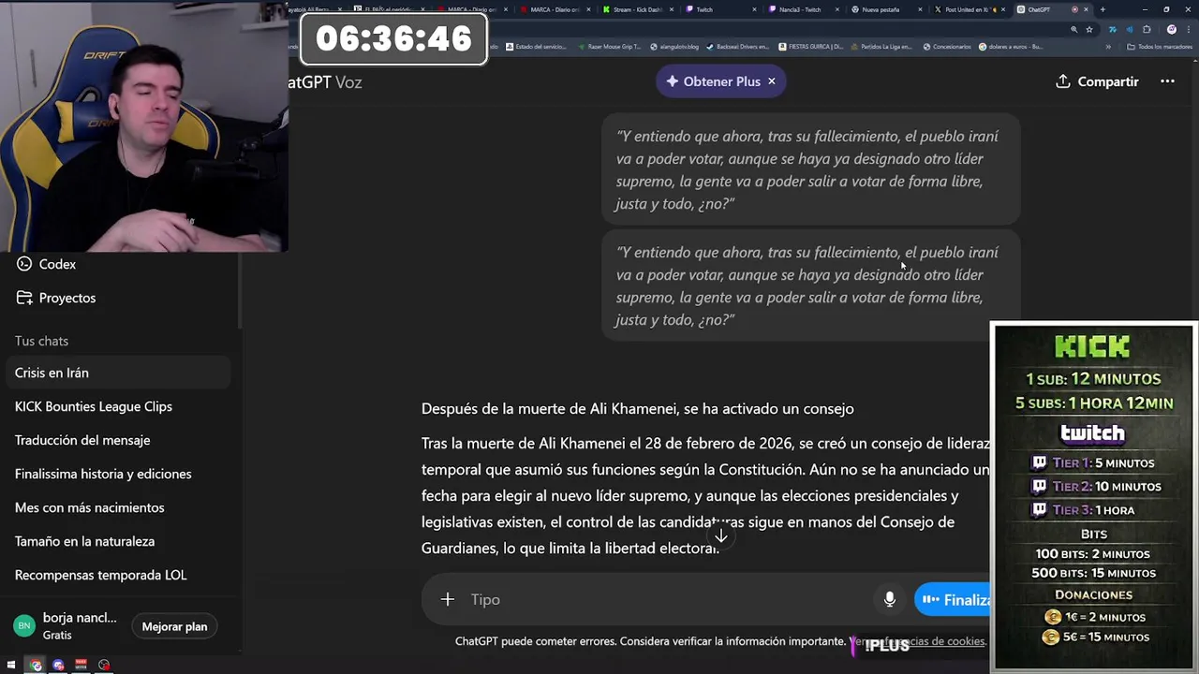The image size is (1199, 674).
Task: Click the microphone dictation icon
Action: (890, 599)
